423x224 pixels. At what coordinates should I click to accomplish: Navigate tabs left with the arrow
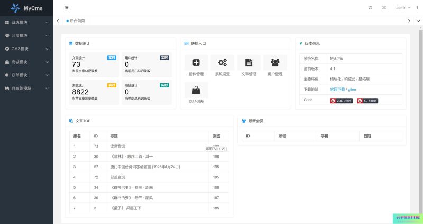(58, 21)
